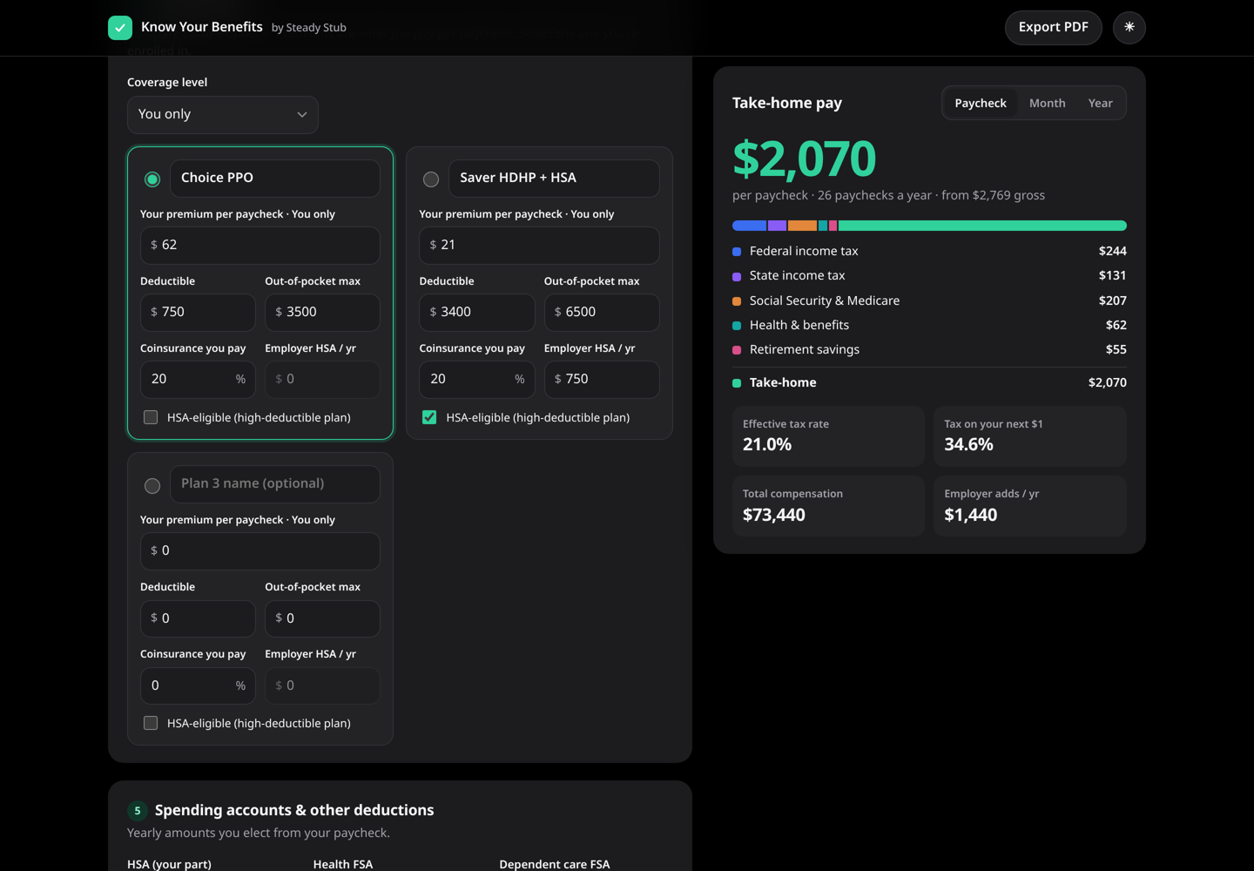1254x871 pixels.
Task: Edit Choice PPO out-of-pocket max 3500
Action: (x=322, y=312)
